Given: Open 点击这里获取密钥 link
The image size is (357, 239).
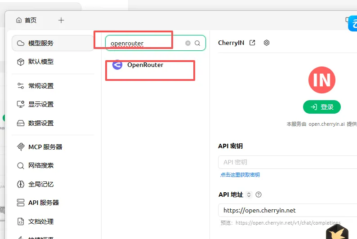Looking at the screenshot, I should click(x=240, y=175).
